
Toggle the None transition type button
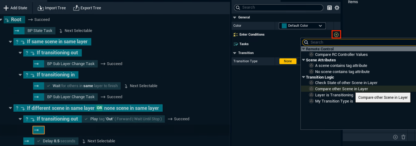[288, 61]
